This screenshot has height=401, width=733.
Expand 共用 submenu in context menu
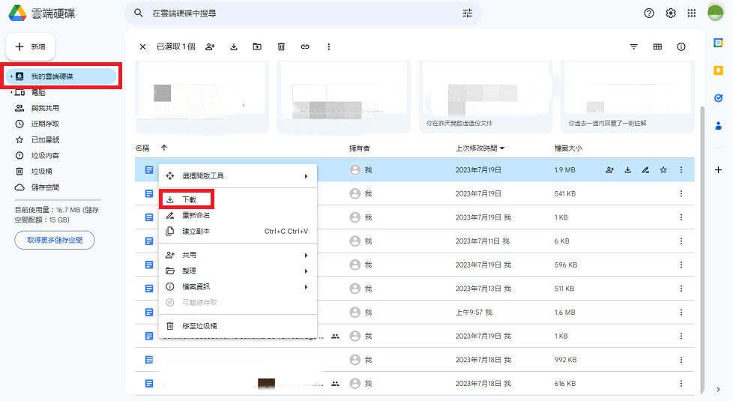[x=238, y=255]
